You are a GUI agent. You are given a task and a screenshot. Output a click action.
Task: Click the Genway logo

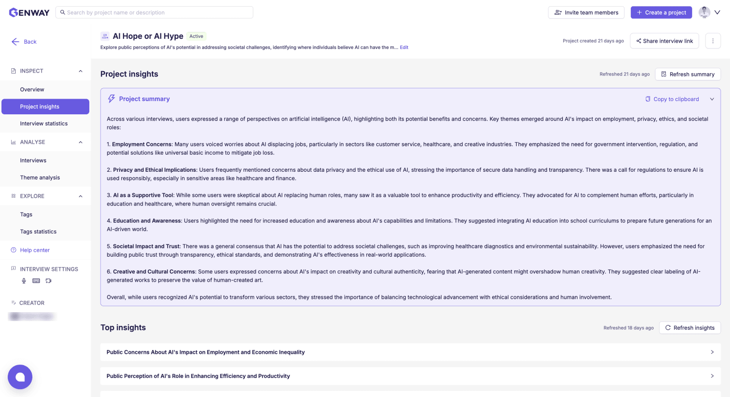pyautogui.click(x=29, y=12)
